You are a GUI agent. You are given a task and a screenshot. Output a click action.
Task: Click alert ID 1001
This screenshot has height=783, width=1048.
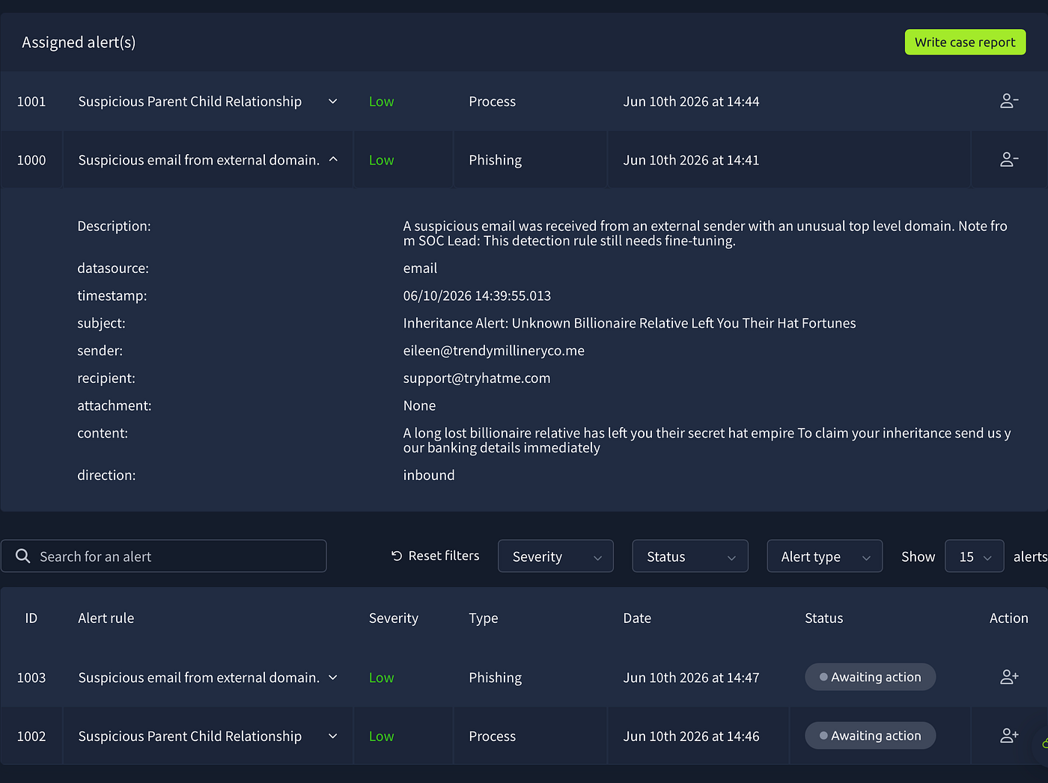click(x=31, y=101)
